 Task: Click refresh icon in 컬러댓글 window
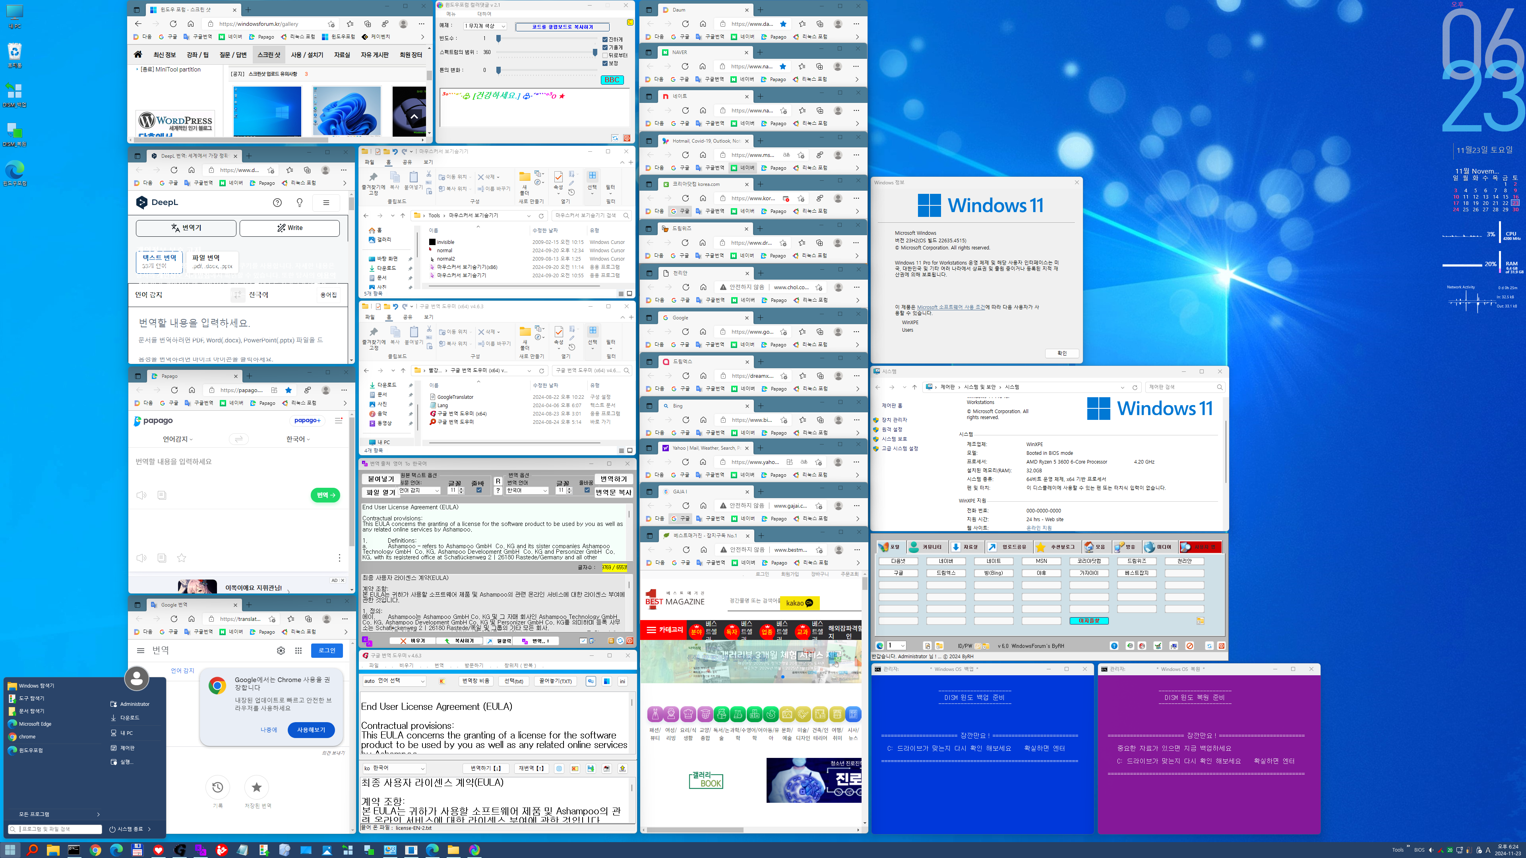click(615, 138)
